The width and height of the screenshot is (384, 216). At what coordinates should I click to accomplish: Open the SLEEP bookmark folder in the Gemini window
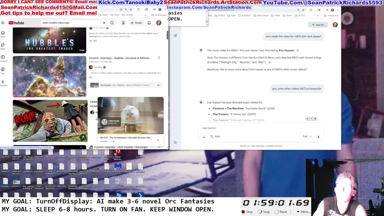(231, 16)
